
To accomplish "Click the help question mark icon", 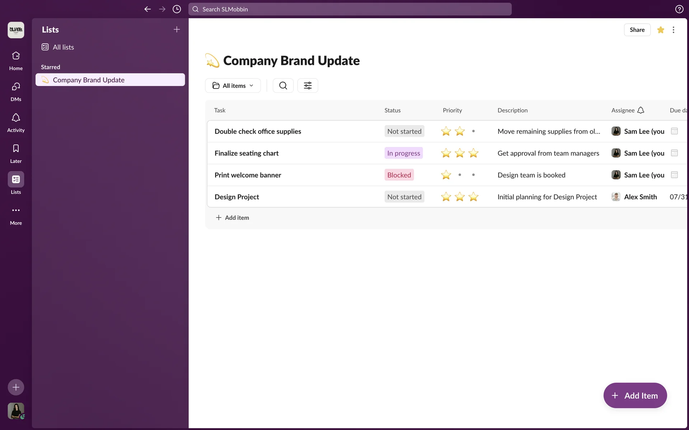I will pos(679,9).
